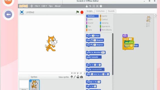
Task: Paint new sprite brush icon
Action: click(x=75, y=77)
